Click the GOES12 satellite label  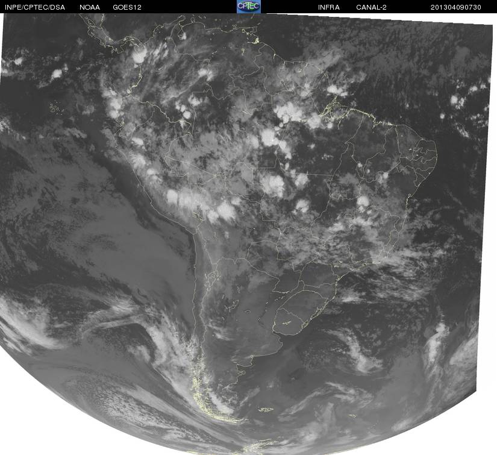127,7
